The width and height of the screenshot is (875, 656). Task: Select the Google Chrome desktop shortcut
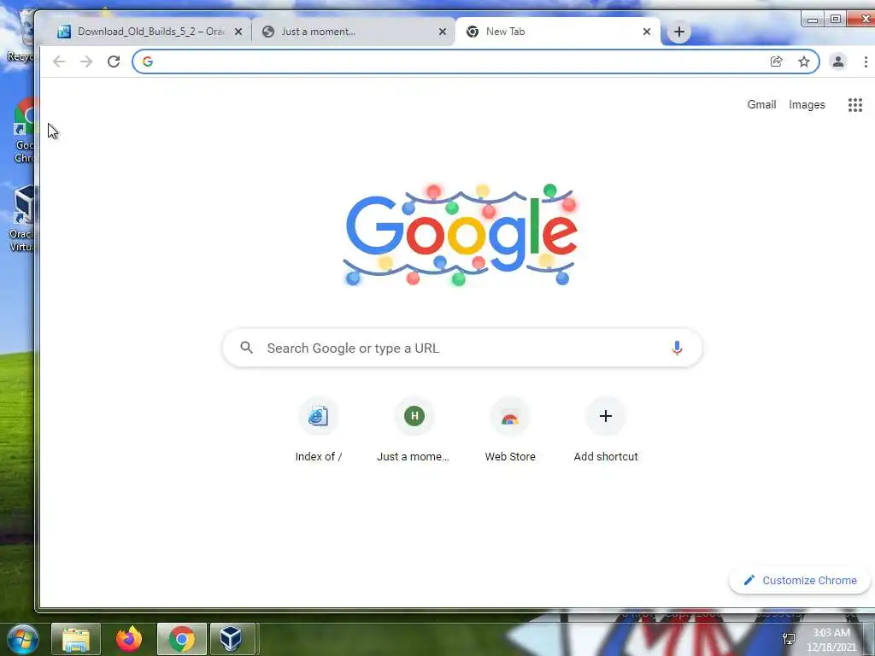[23, 131]
